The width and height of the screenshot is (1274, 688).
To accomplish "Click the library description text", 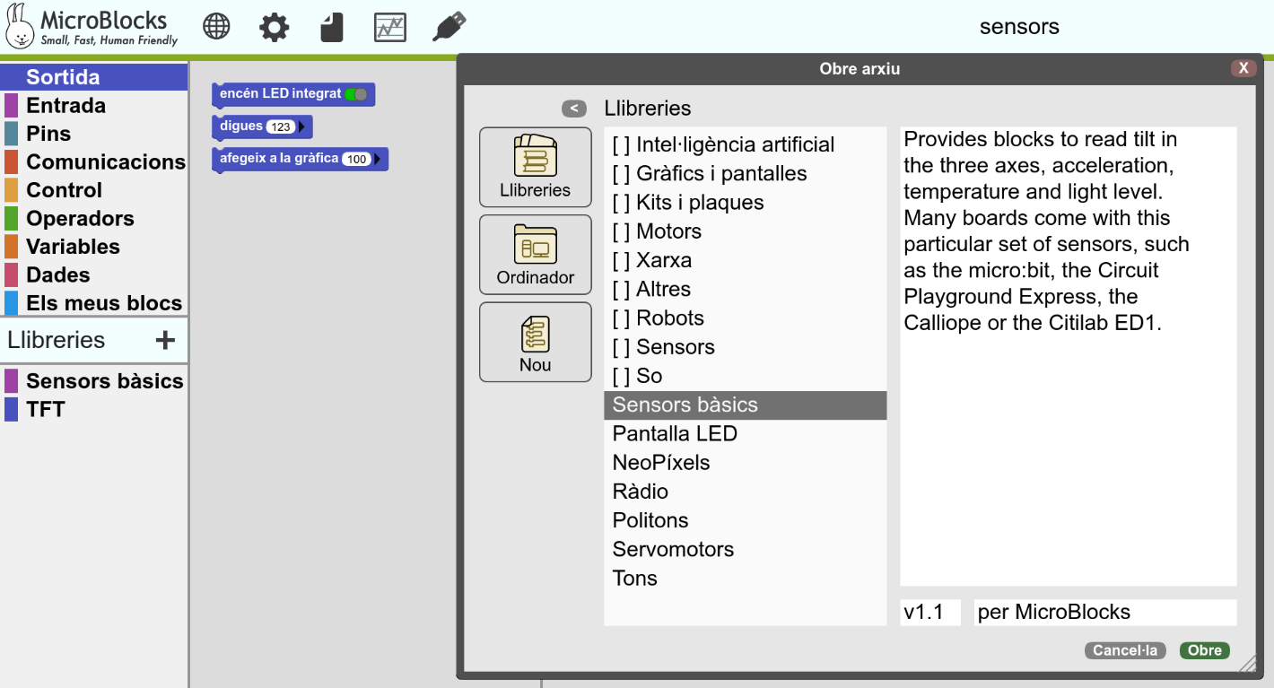I will 1046,231.
